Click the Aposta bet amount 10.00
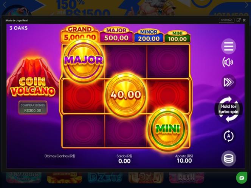Viewport: 251px width, 188px height. coord(184,161)
